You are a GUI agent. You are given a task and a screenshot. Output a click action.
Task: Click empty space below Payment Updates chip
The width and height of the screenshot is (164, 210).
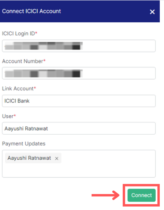pyautogui.click(x=79, y=171)
